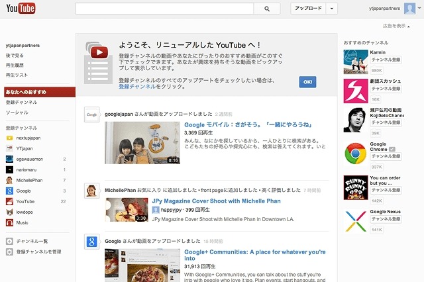The height and width of the screenshot is (282, 424).
Task: Click the チャンネル一覧 plus icon
Action: [x=9, y=241]
